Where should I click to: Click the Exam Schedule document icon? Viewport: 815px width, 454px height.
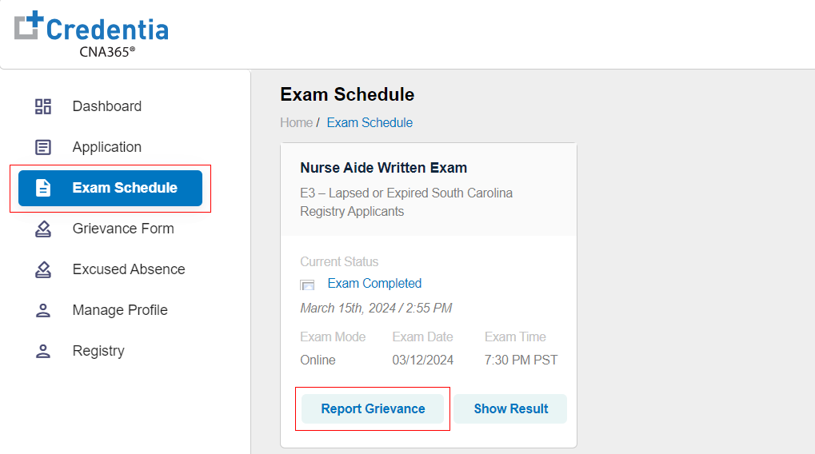click(43, 188)
